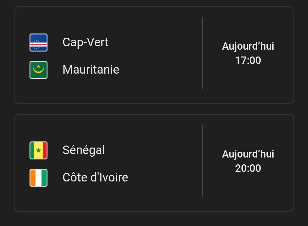Tap the orange stripe of Côte d'Ivoire flag
Screen dimensions: 308x226
33,178
